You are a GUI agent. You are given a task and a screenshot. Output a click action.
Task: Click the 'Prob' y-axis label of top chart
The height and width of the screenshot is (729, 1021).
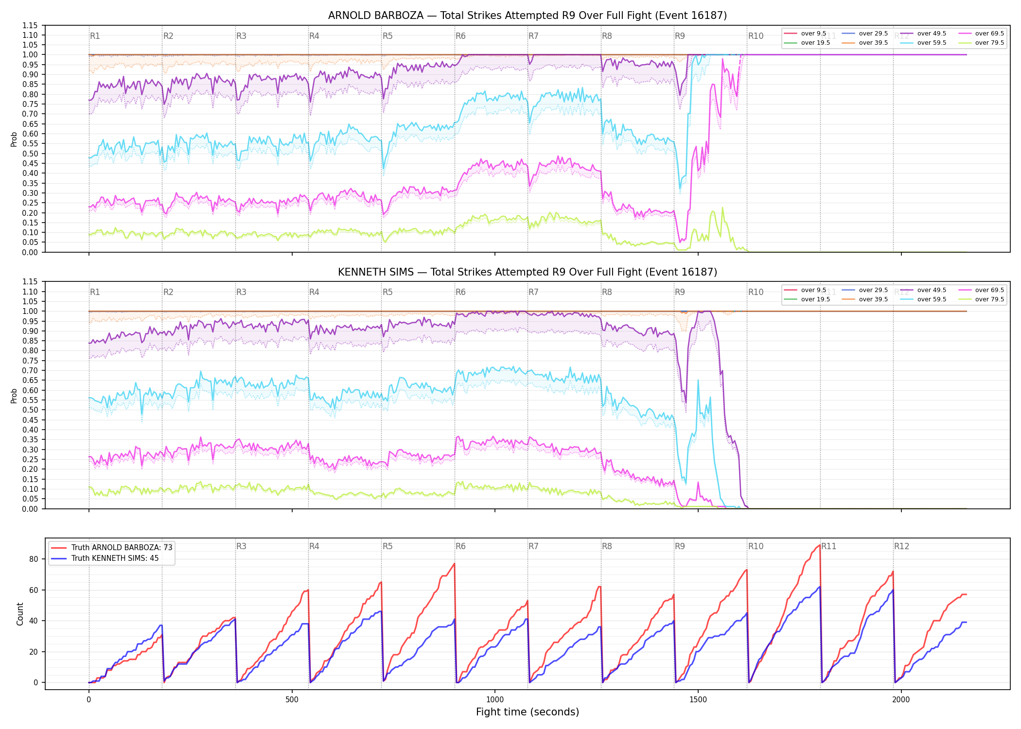(x=14, y=139)
